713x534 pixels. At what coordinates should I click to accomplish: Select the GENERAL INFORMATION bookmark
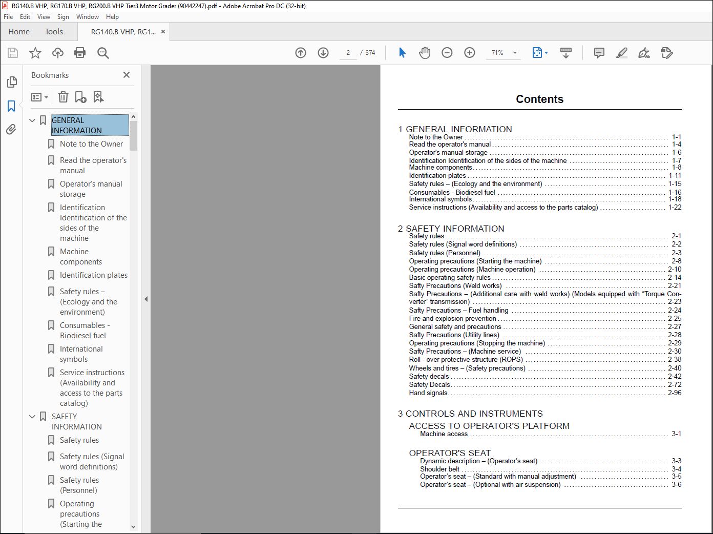pyautogui.click(x=90, y=125)
